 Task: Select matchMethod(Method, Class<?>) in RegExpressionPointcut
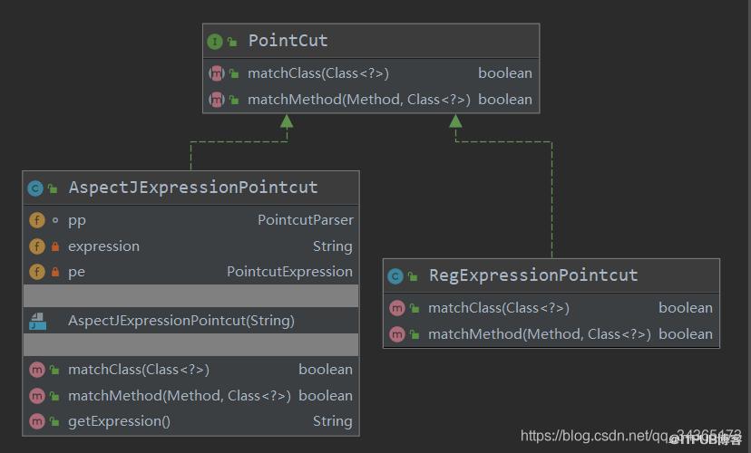click(540, 334)
